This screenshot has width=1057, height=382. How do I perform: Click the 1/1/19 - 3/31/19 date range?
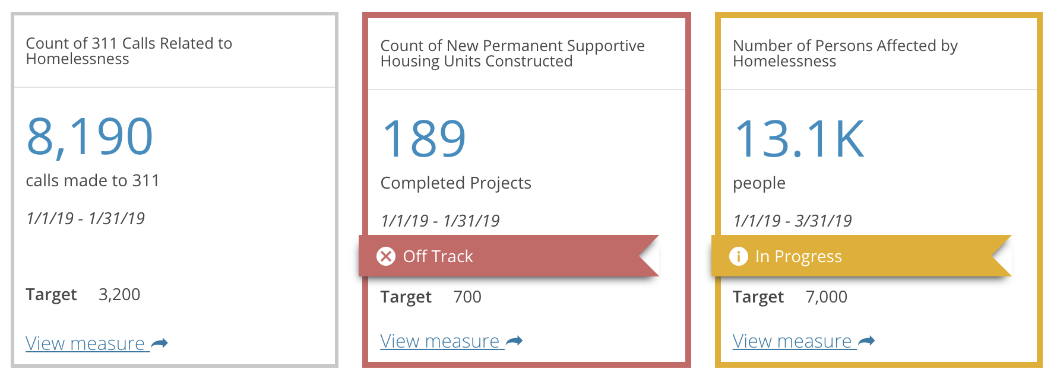coord(793,221)
